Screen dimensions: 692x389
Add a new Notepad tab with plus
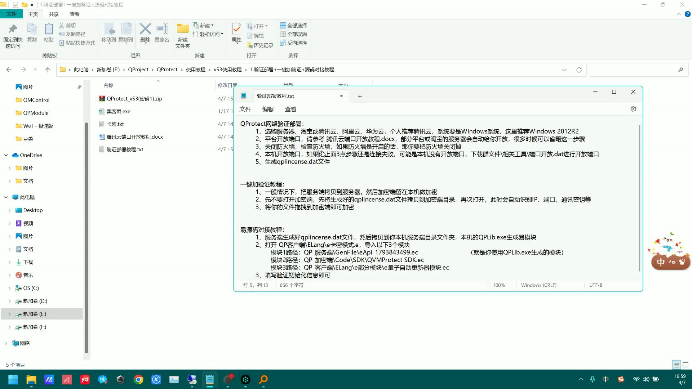tap(360, 96)
